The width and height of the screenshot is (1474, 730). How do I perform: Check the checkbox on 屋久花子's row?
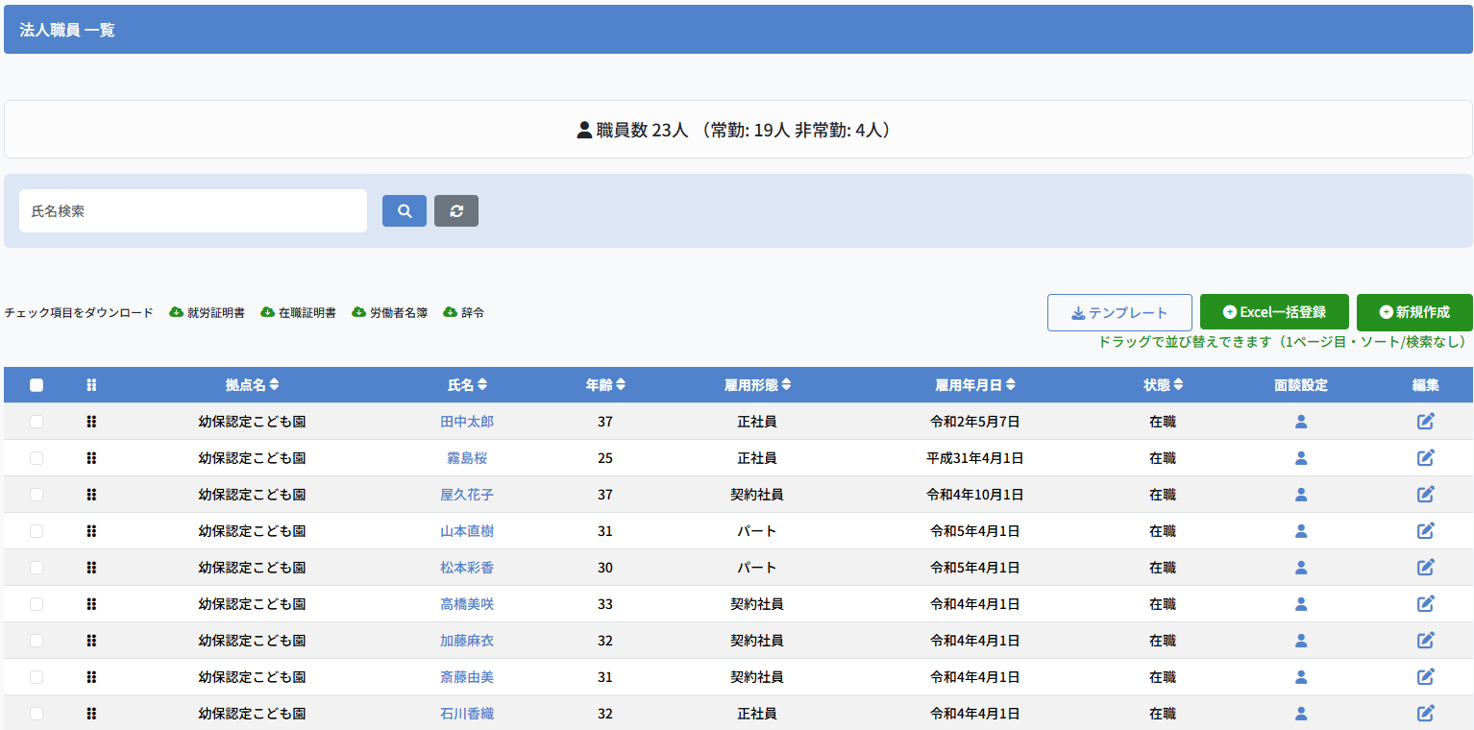[x=36, y=494]
